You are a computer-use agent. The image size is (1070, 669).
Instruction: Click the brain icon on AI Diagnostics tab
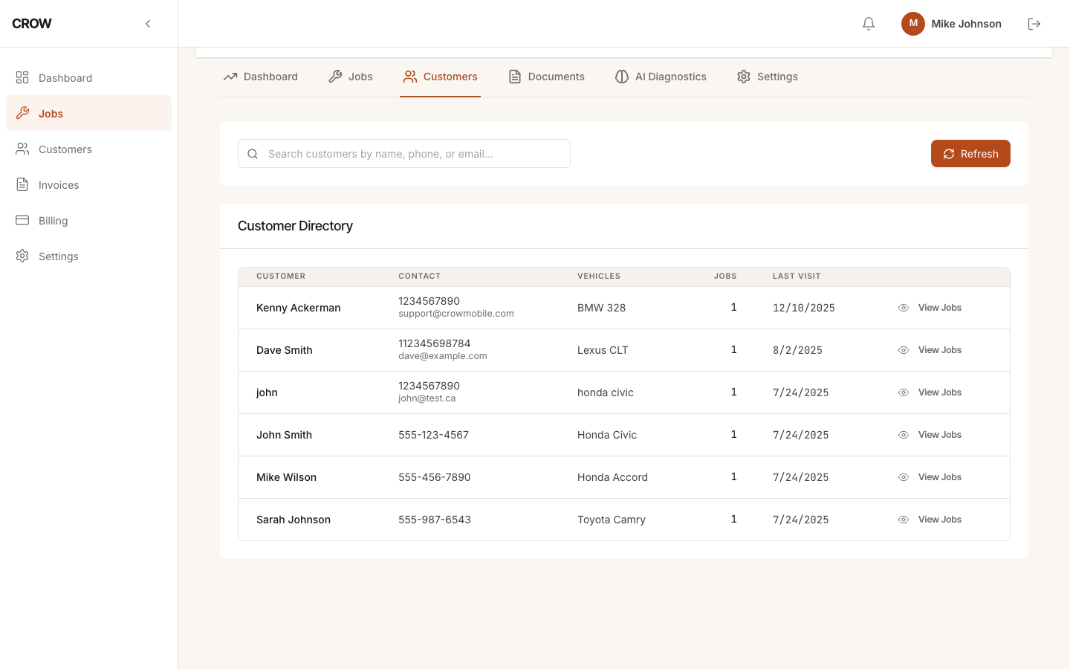click(x=622, y=77)
